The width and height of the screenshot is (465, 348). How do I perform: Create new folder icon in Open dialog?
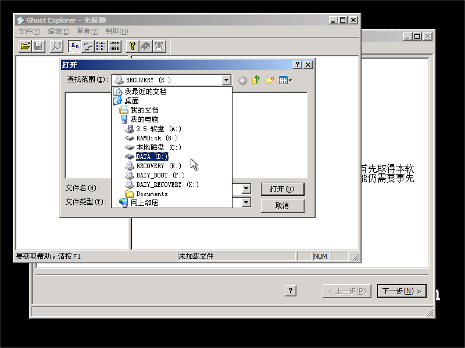[x=270, y=80]
